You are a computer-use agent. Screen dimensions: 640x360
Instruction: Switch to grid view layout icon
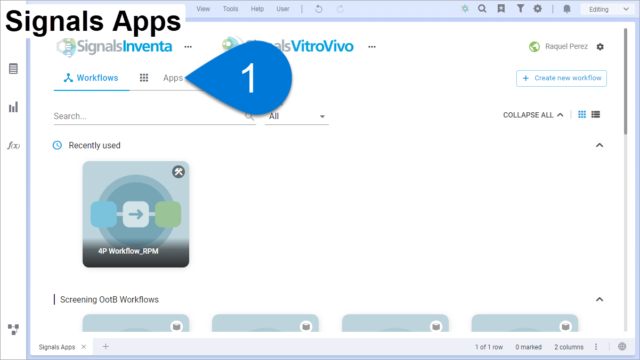point(582,114)
